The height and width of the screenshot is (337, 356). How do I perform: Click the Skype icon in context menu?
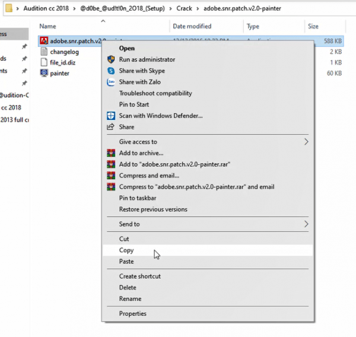coord(110,71)
